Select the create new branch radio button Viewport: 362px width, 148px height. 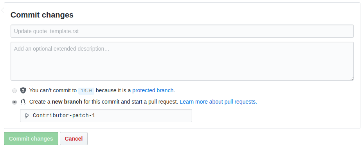[x=14, y=102]
